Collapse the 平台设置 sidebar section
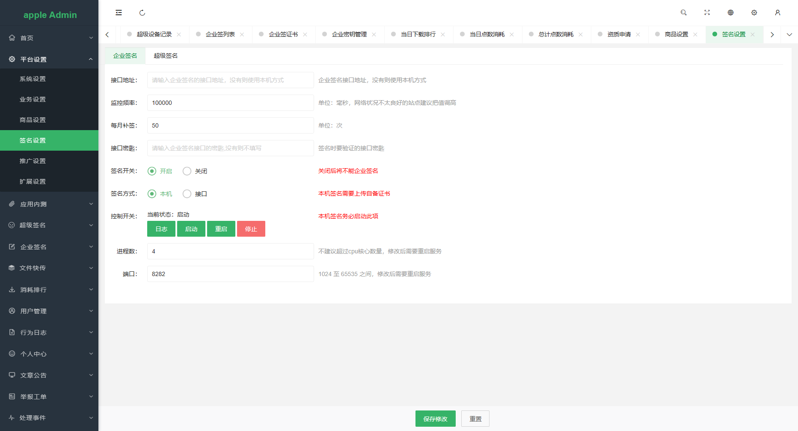This screenshot has height=431, width=798. tap(49, 59)
